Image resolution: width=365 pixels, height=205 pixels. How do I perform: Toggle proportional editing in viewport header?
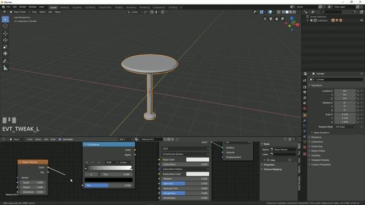[163, 12]
